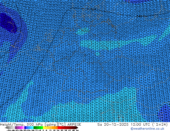Select the [°C] unit label
The image size is (170, 131).
pyautogui.click(x=62, y=125)
